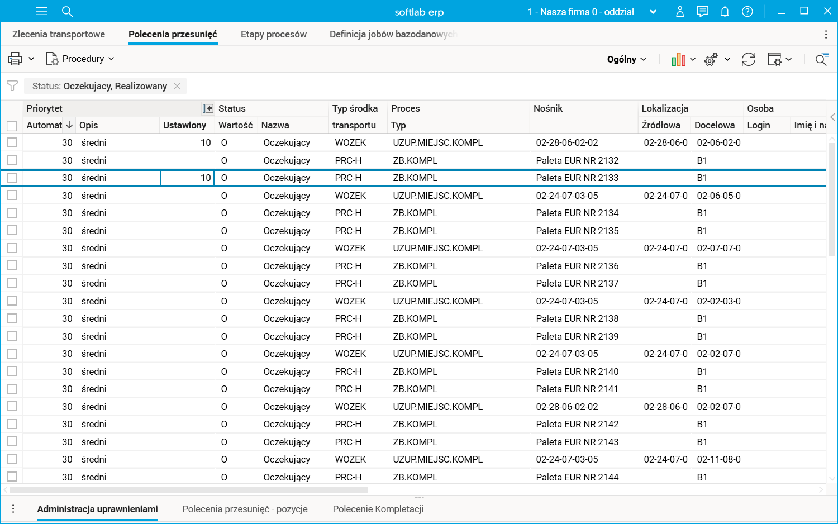The width and height of the screenshot is (838, 524).
Task: Select the checkbox for Paleta EUR NR 2140
Action: coord(12,371)
